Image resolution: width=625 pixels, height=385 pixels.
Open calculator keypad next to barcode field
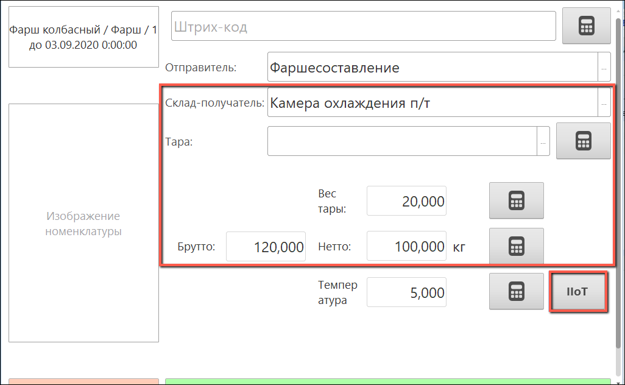tap(586, 26)
